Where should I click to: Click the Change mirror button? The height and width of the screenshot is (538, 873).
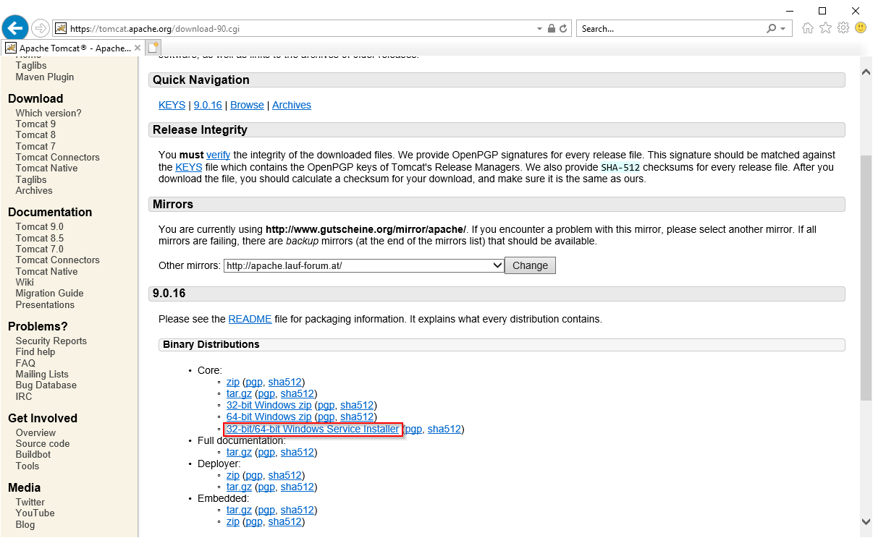(x=530, y=265)
